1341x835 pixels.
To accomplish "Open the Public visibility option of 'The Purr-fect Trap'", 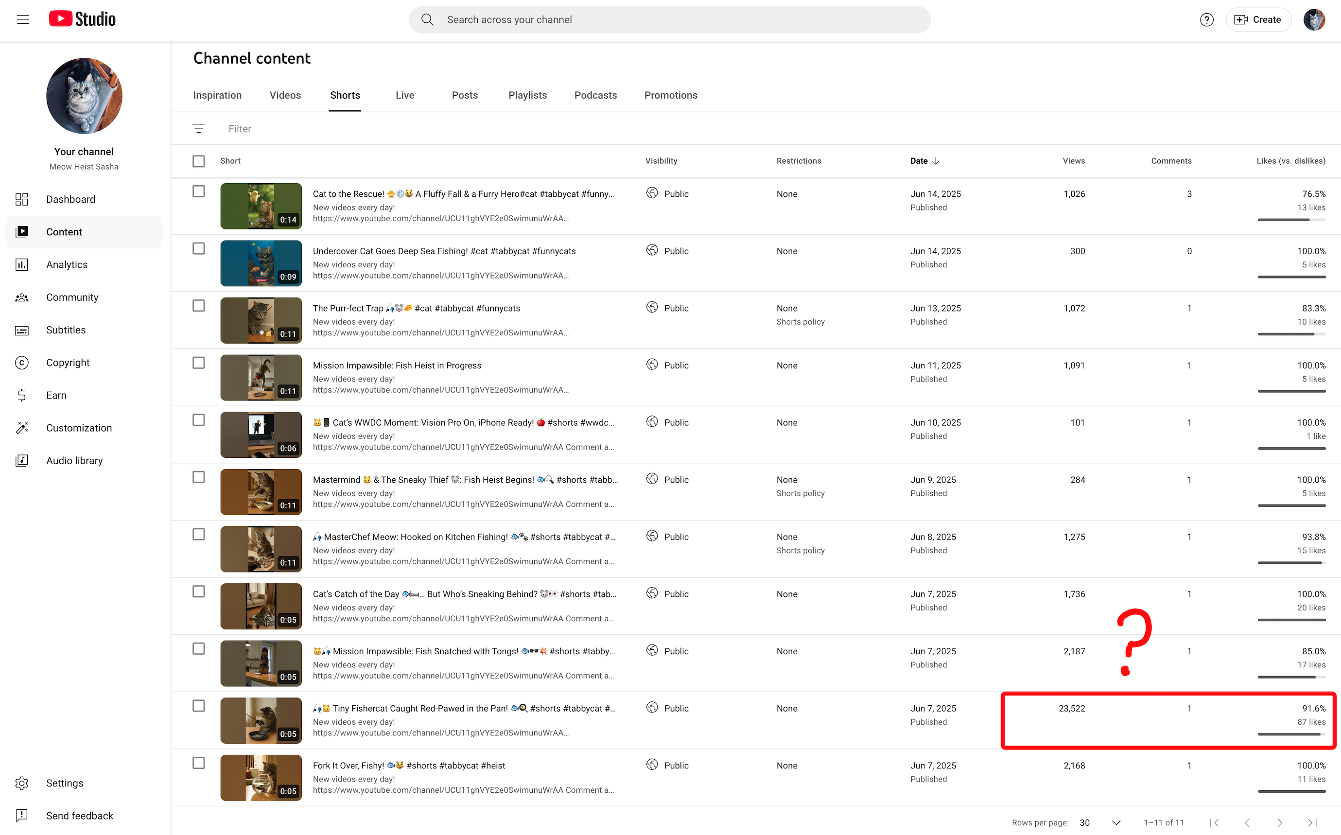I will coord(676,308).
